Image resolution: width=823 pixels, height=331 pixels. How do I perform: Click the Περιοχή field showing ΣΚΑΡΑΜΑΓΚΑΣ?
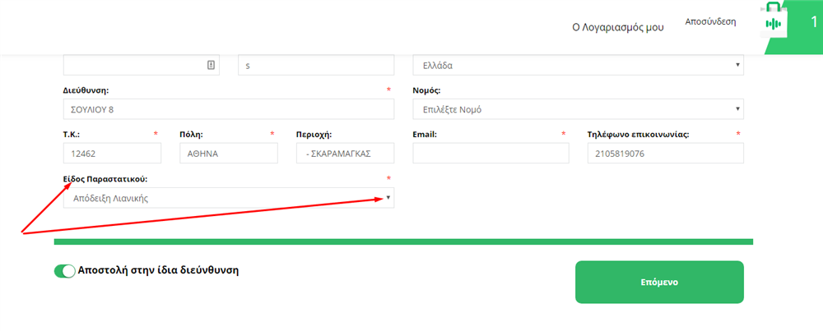click(346, 154)
